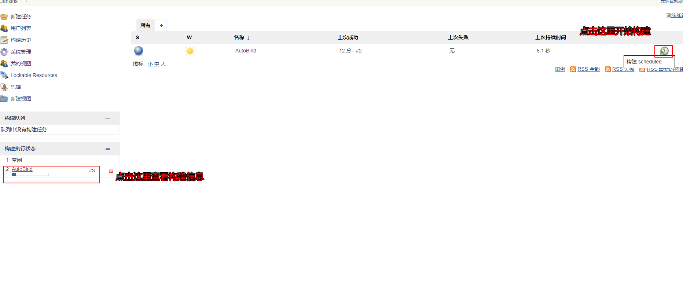Cancel build #3 with the red stop icon
The height and width of the screenshot is (304, 683).
click(111, 171)
